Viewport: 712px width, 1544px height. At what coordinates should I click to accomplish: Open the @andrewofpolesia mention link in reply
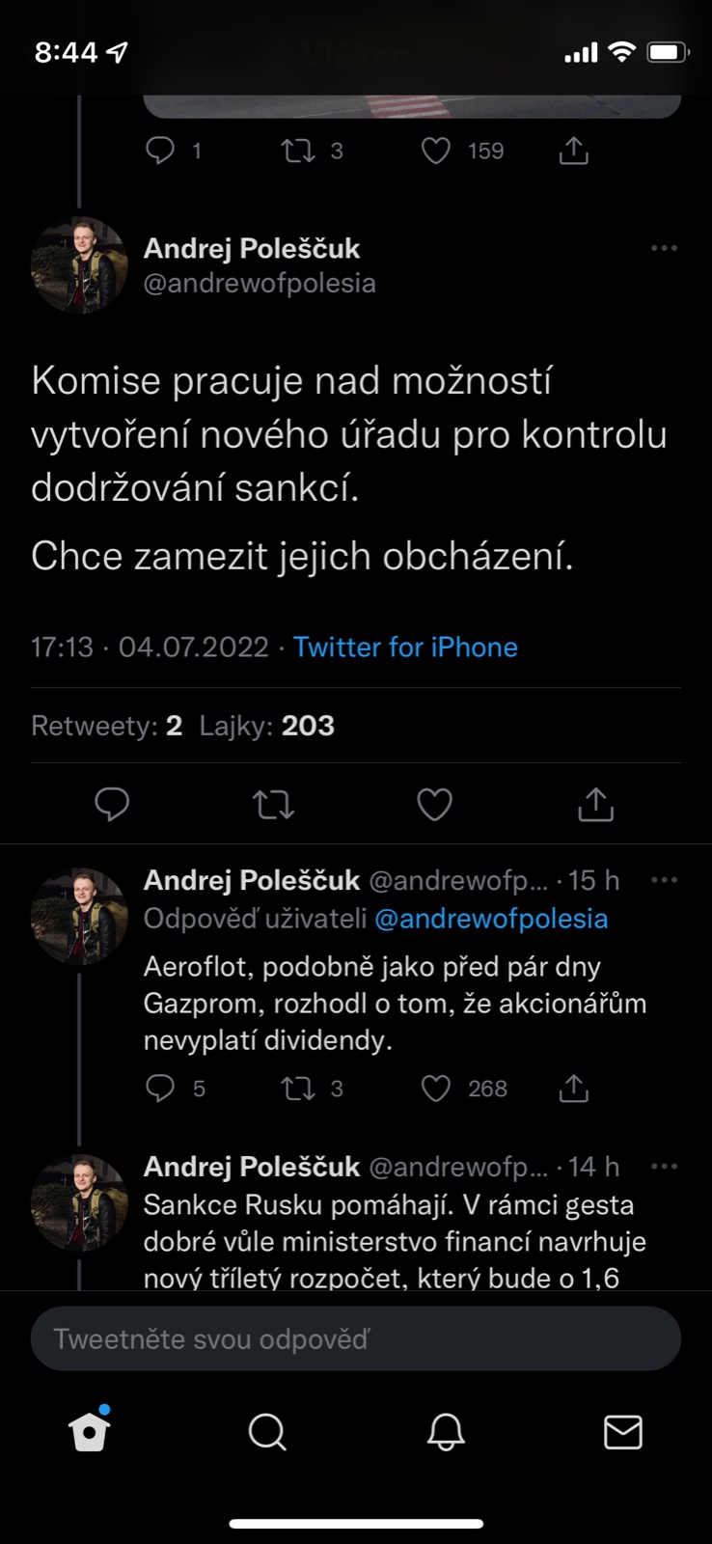tap(491, 919)
